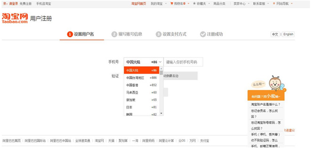This screenshot has width=311, height=148.
Task: Click the 注册成功 checkmark step icon
Action: [203, 34]
